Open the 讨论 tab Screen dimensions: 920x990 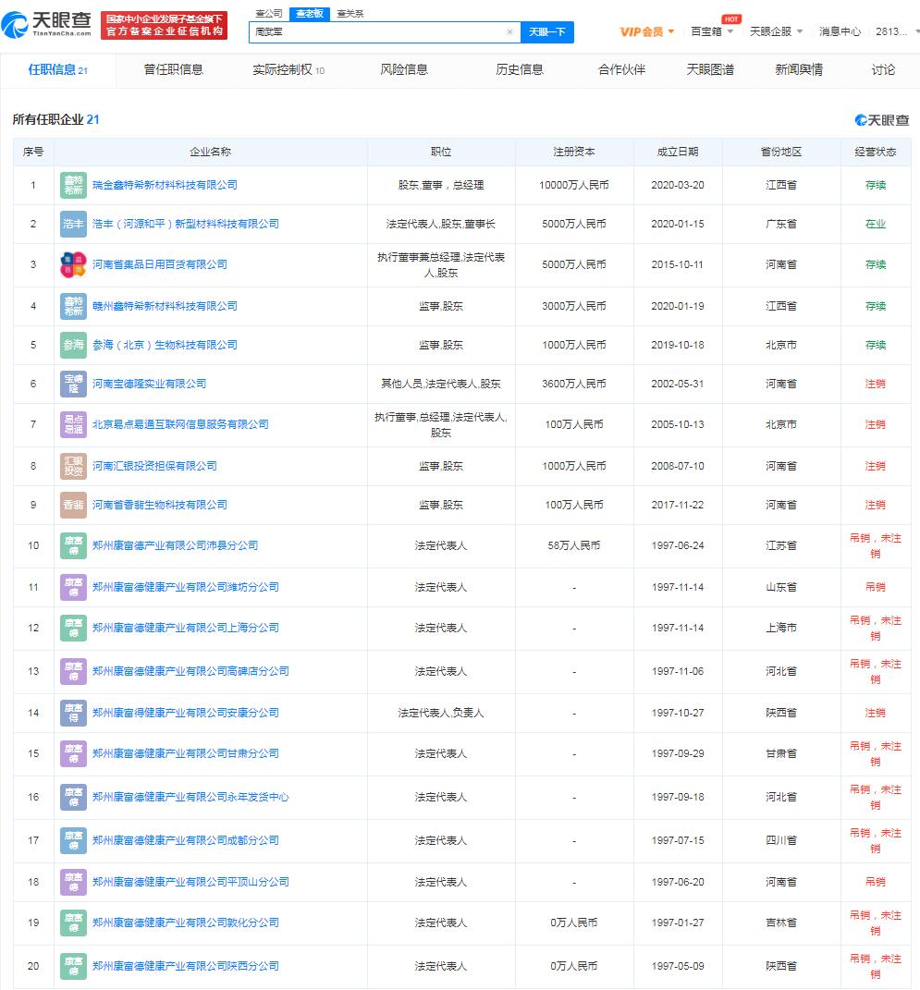coord(883,70)
